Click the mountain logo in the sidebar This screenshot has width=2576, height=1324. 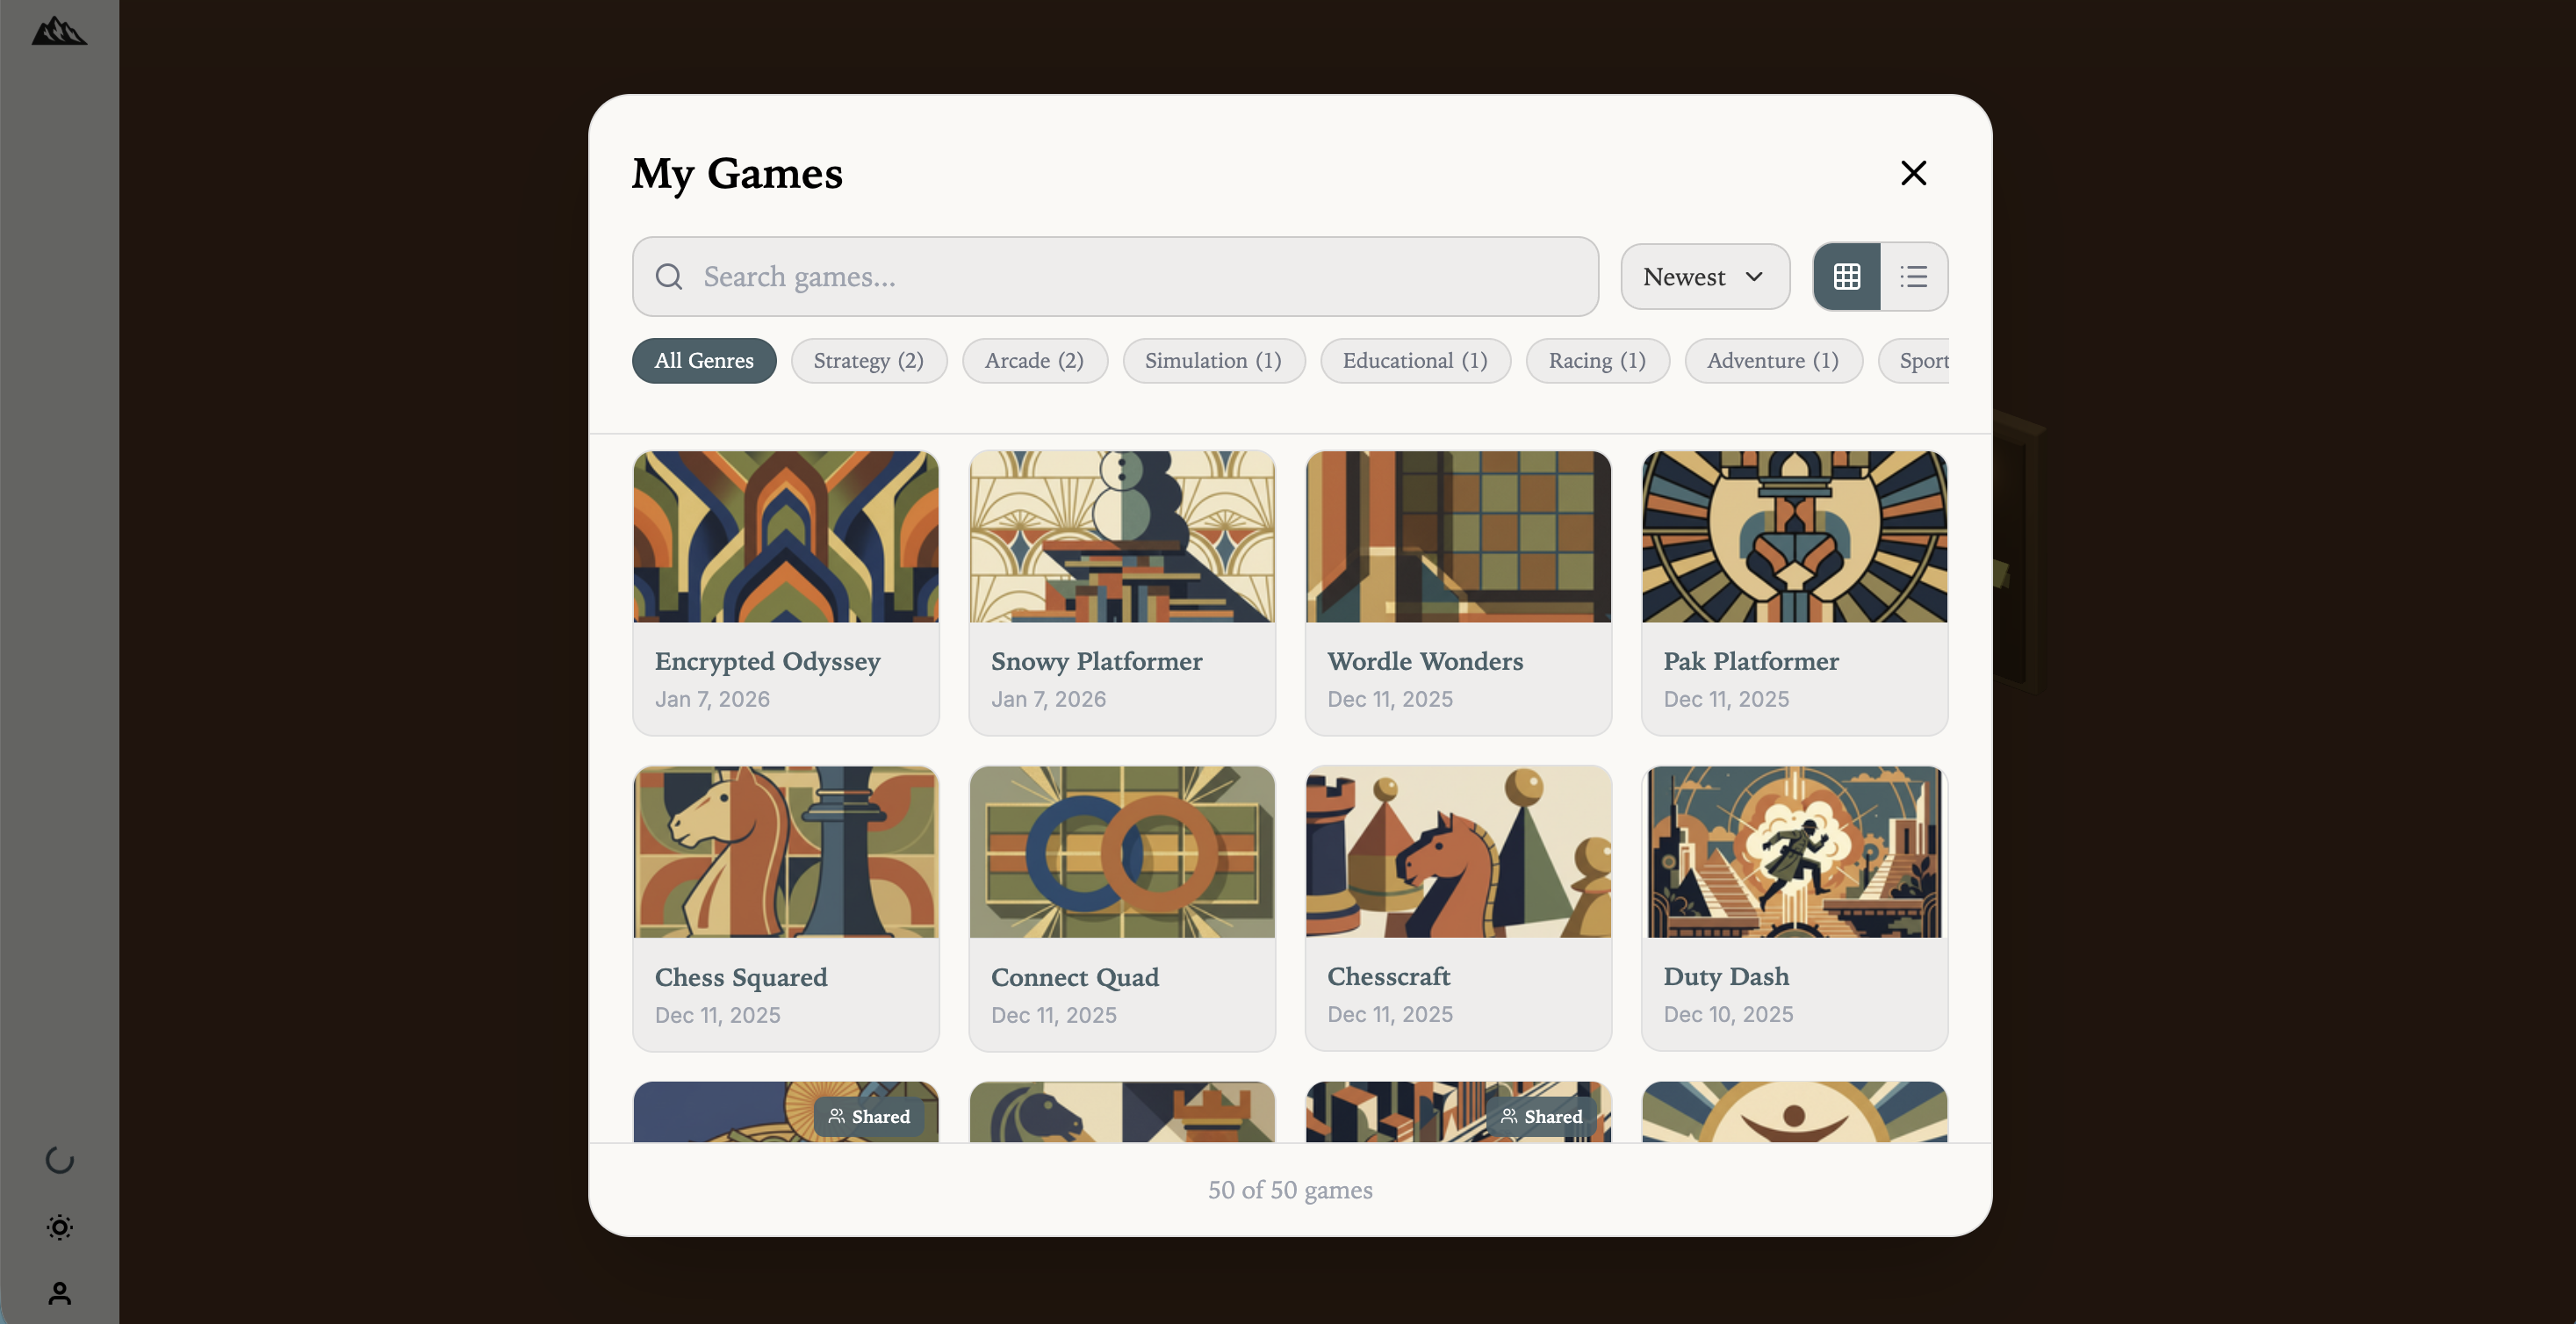(59, 31)
